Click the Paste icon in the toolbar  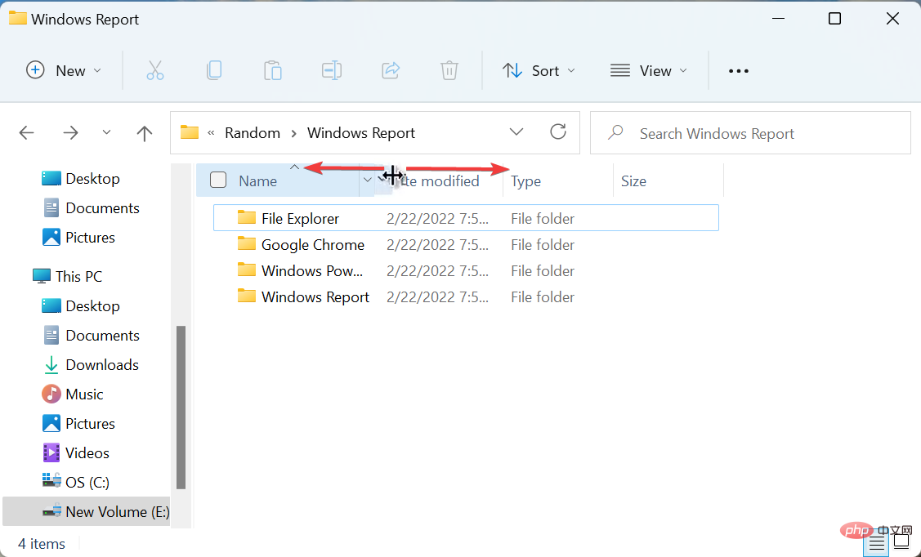pos(273,70)
